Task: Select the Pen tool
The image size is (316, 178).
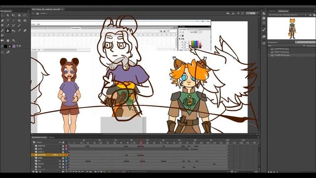Action: coord(2,21)
